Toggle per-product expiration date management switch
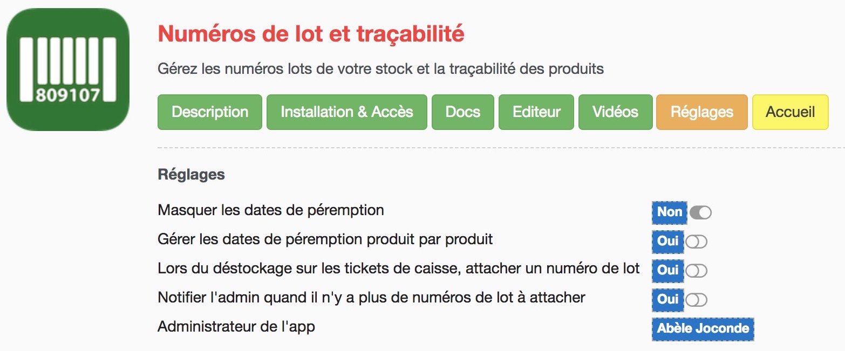845x351 pixels. [696, 242]
